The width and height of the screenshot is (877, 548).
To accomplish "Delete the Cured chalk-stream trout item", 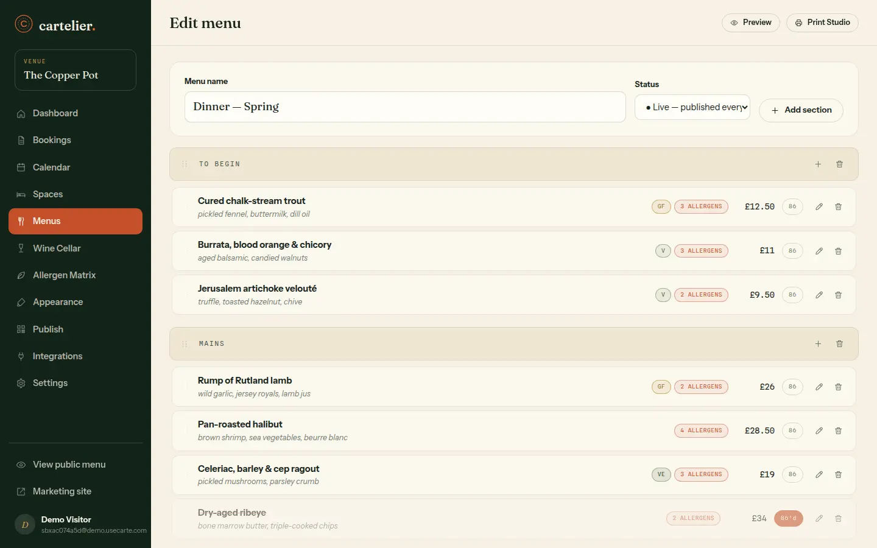I will tap(838, 207).
